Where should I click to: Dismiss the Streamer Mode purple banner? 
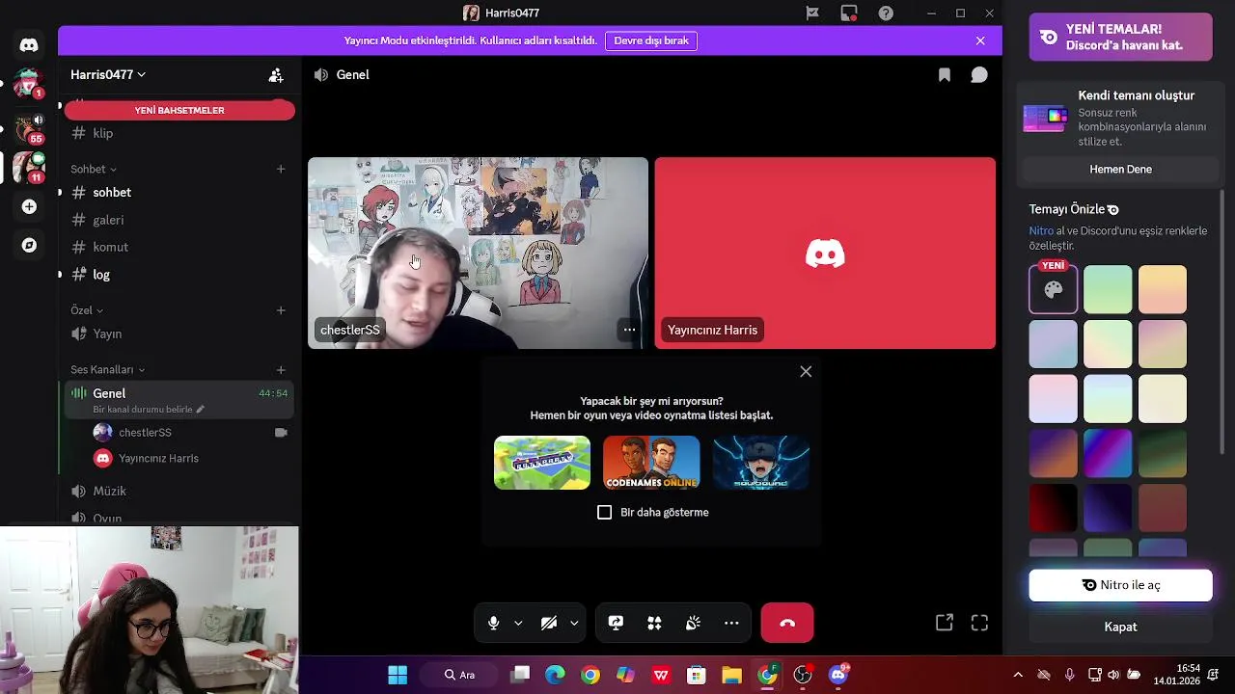coord(980,40)
